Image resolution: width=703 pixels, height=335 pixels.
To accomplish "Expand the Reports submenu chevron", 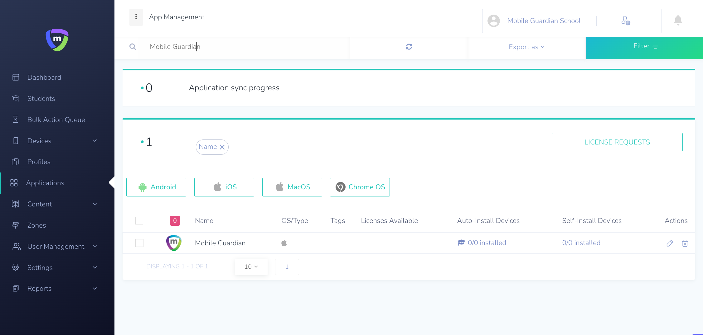I will [95, 288].
